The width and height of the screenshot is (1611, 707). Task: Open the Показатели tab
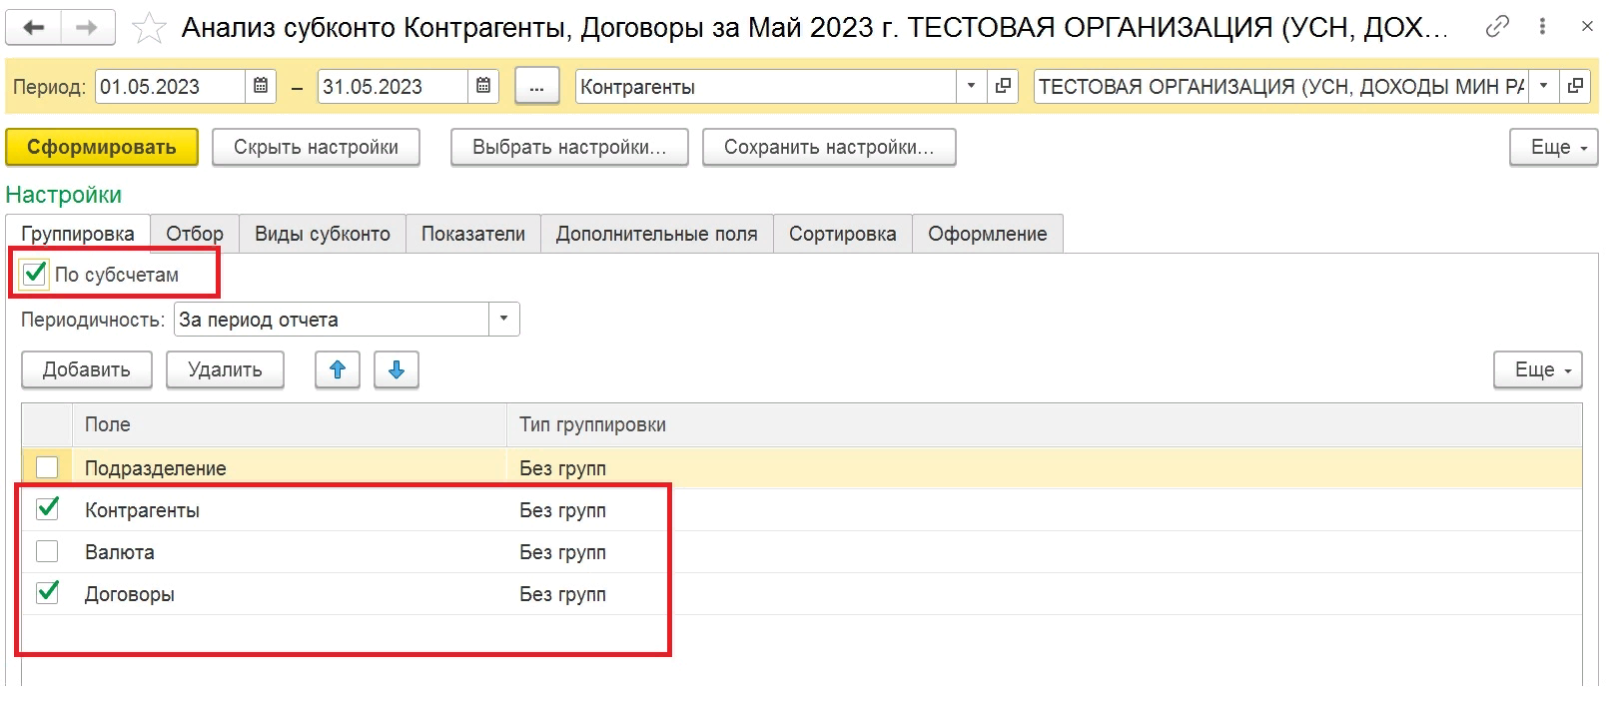472,234
